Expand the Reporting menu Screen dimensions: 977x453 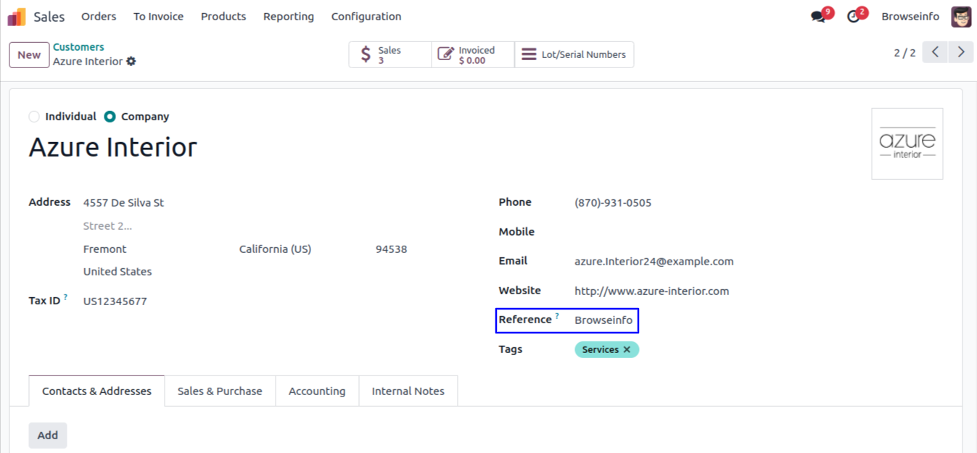288,17
